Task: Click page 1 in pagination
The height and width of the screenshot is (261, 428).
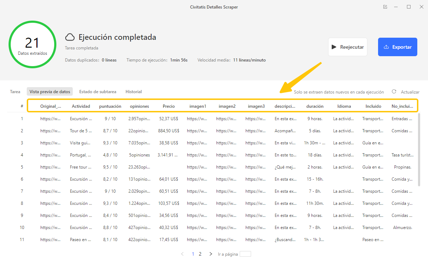Action: point(193,254)
